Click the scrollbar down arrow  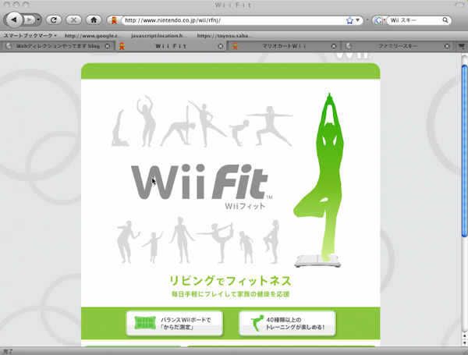(464, 343)
